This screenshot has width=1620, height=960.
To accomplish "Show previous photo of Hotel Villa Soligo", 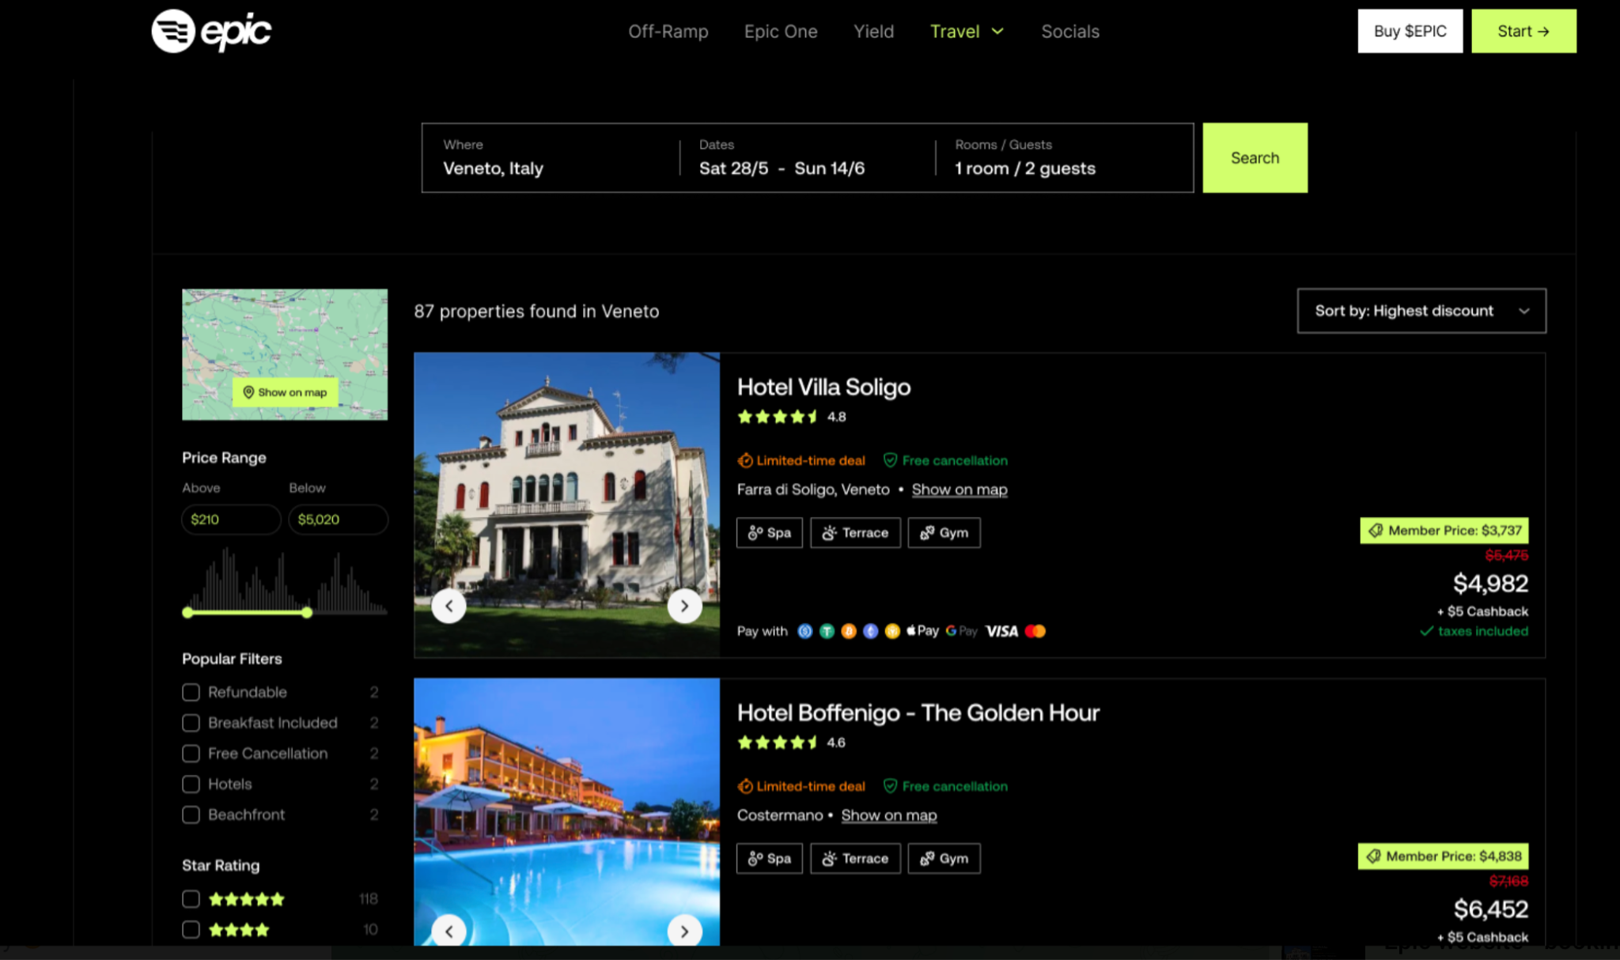I will pyautogui.click(x=449, y=606).
